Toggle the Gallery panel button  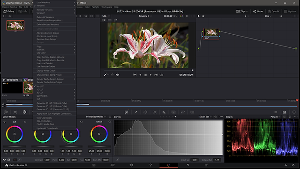9,11
